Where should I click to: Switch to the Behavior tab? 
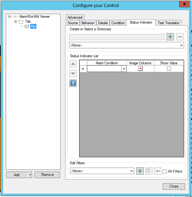pos(88,23)
